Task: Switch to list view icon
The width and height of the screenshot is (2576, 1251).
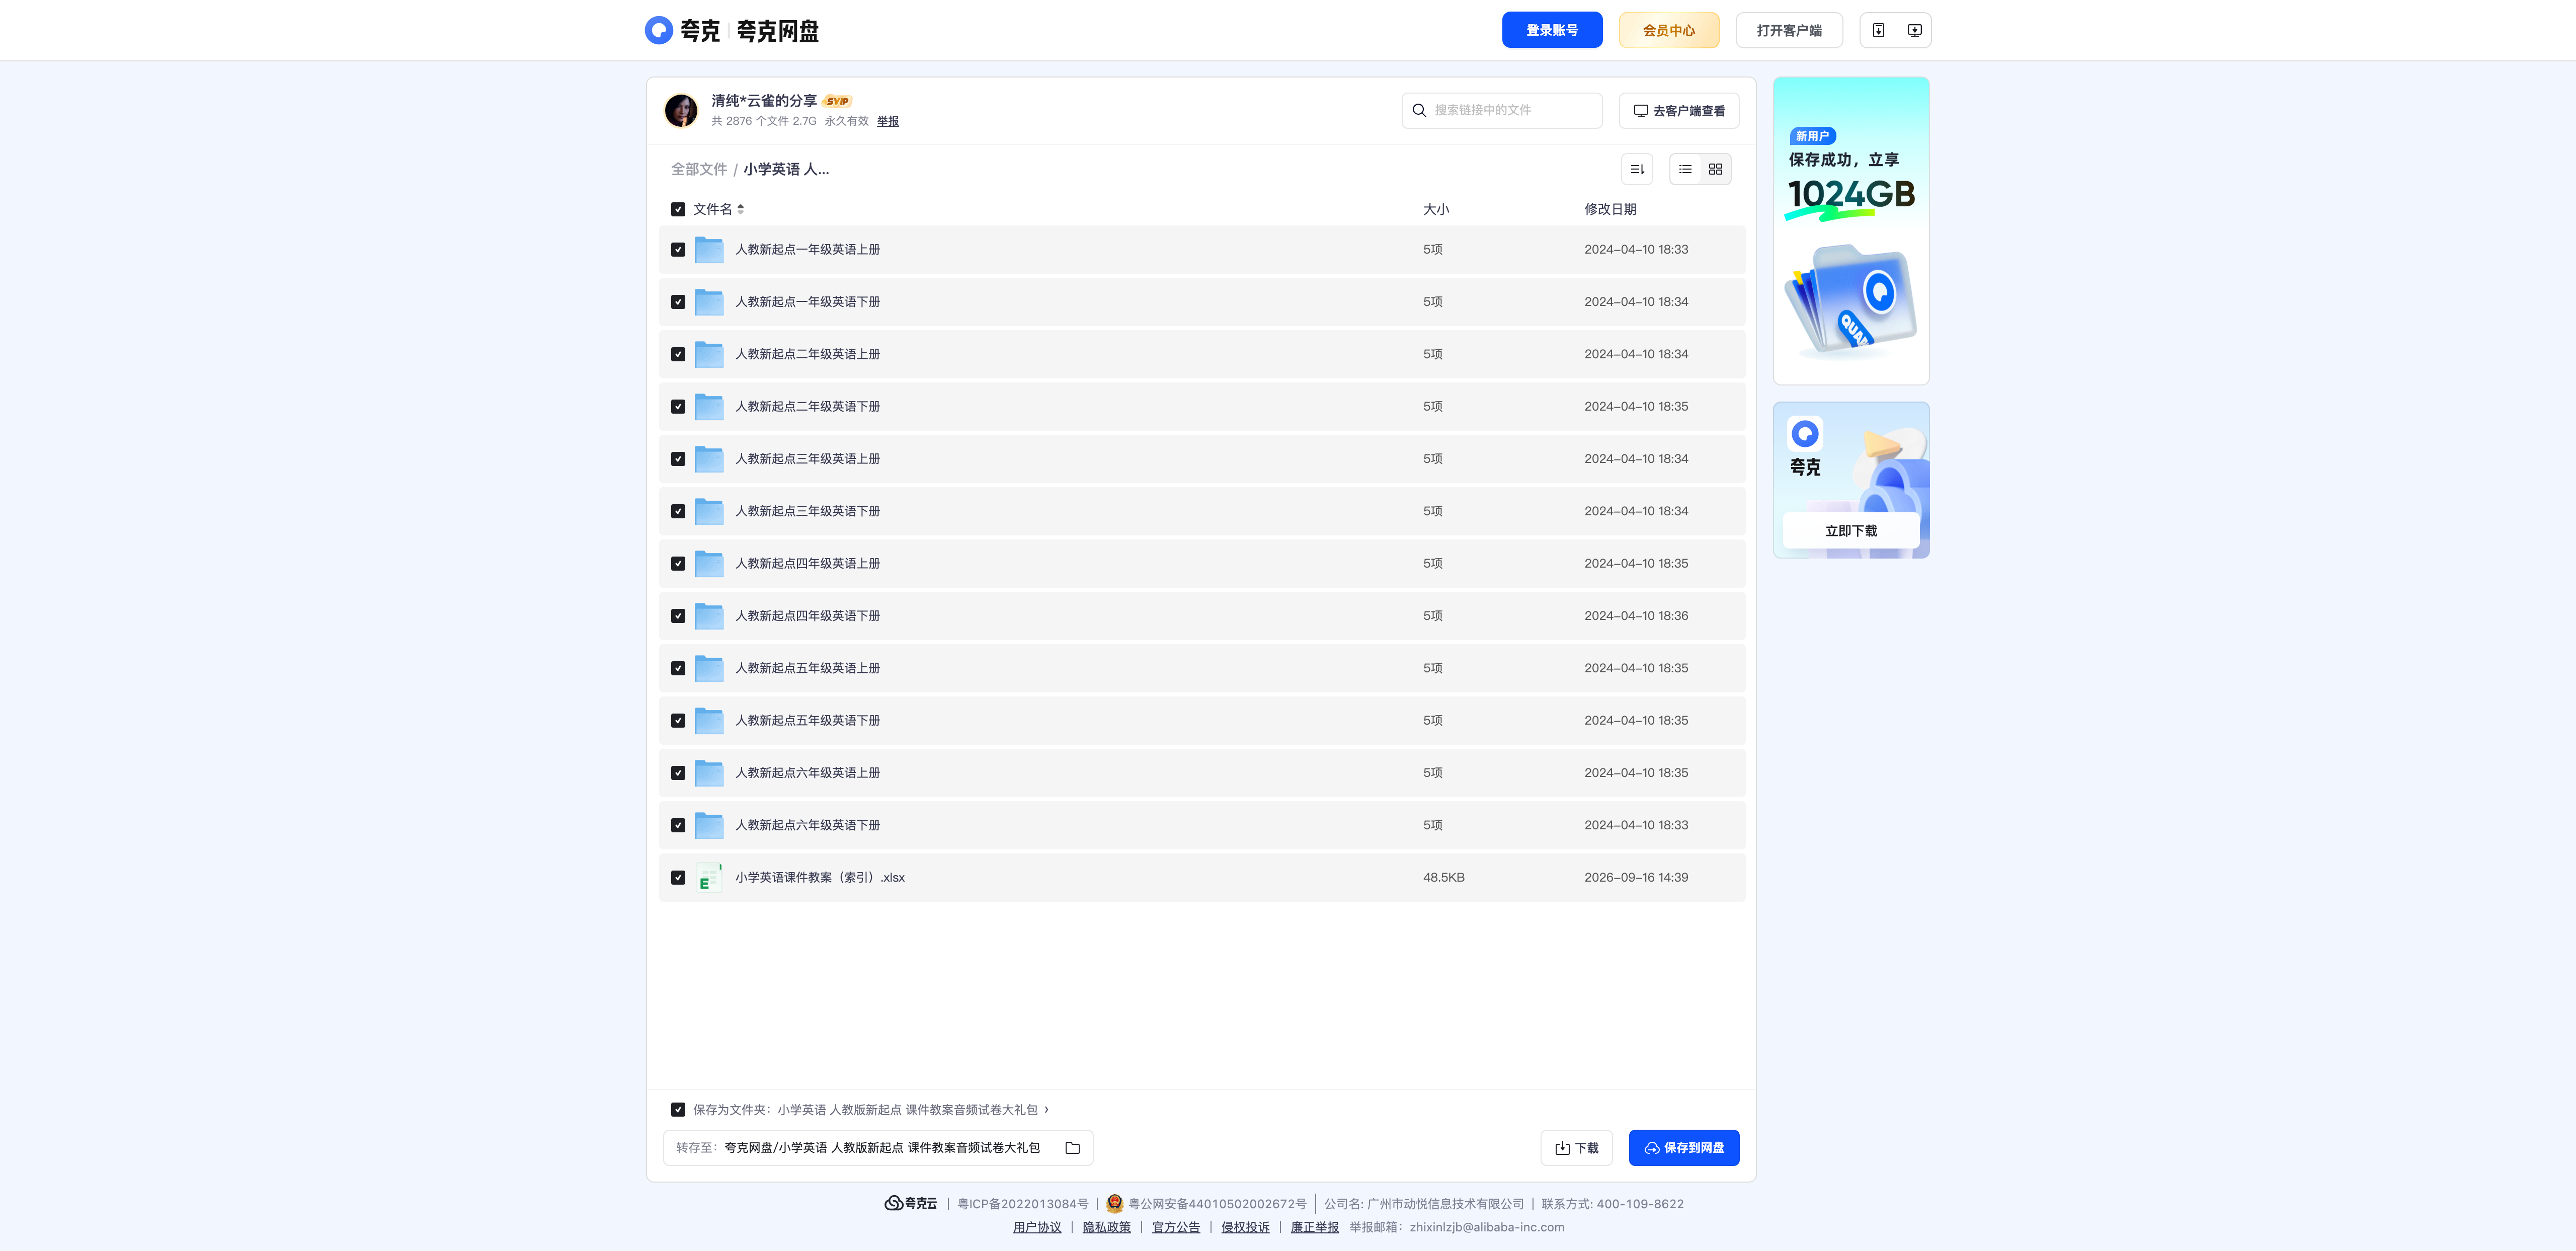Action: (1685, 169)
